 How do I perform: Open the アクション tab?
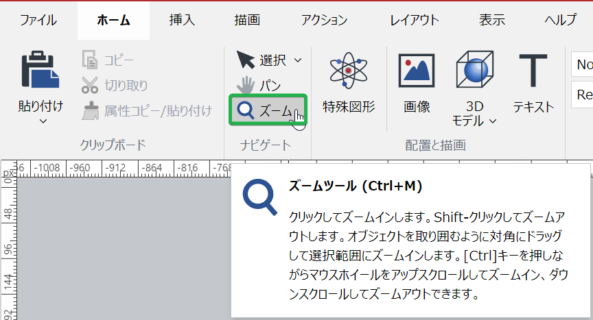(x=324, y=20)
